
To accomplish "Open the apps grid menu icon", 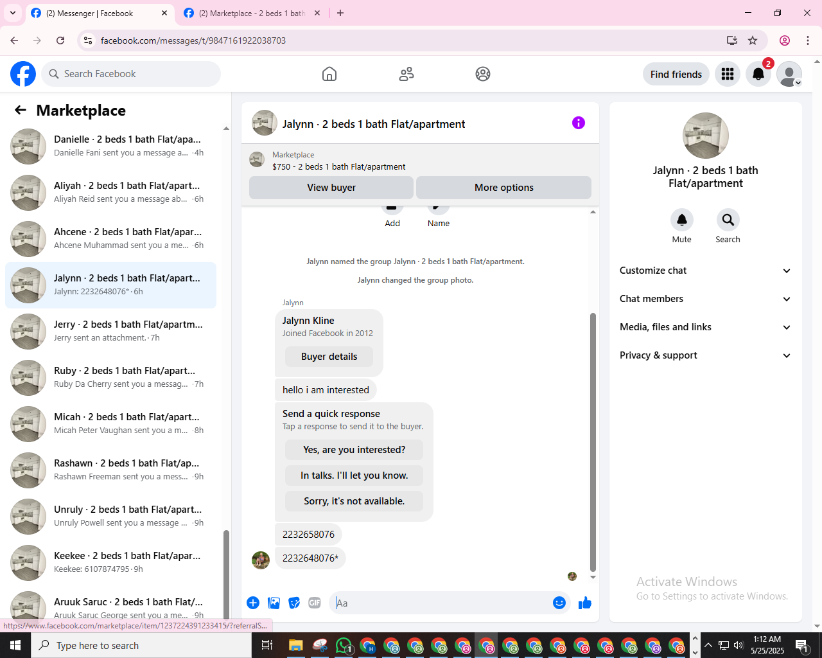I will tap(728, 74).
